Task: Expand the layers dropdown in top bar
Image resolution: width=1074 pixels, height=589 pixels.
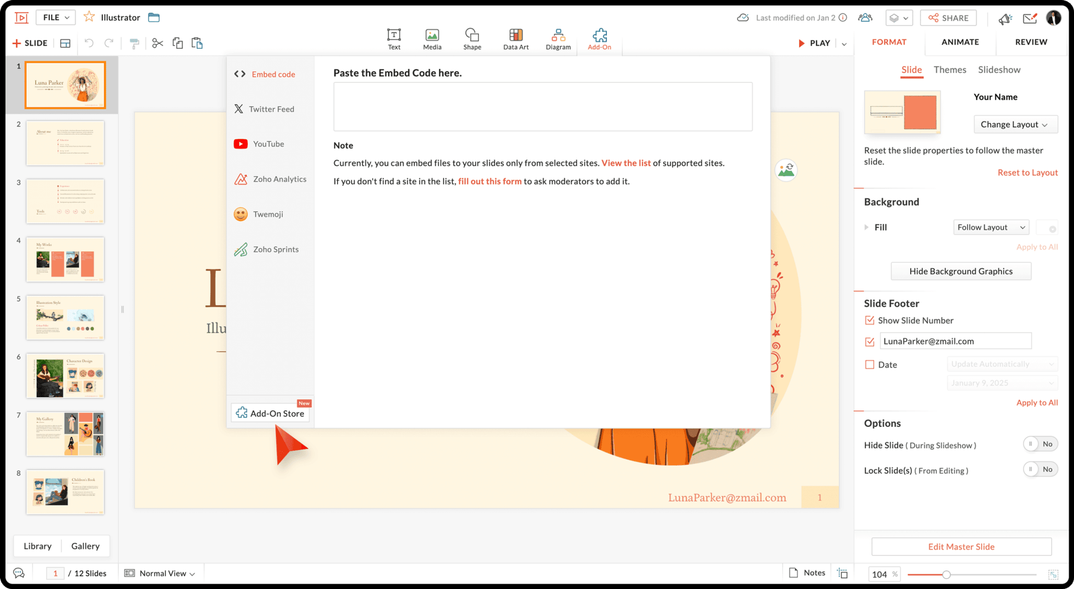Action: pos(899,18)
